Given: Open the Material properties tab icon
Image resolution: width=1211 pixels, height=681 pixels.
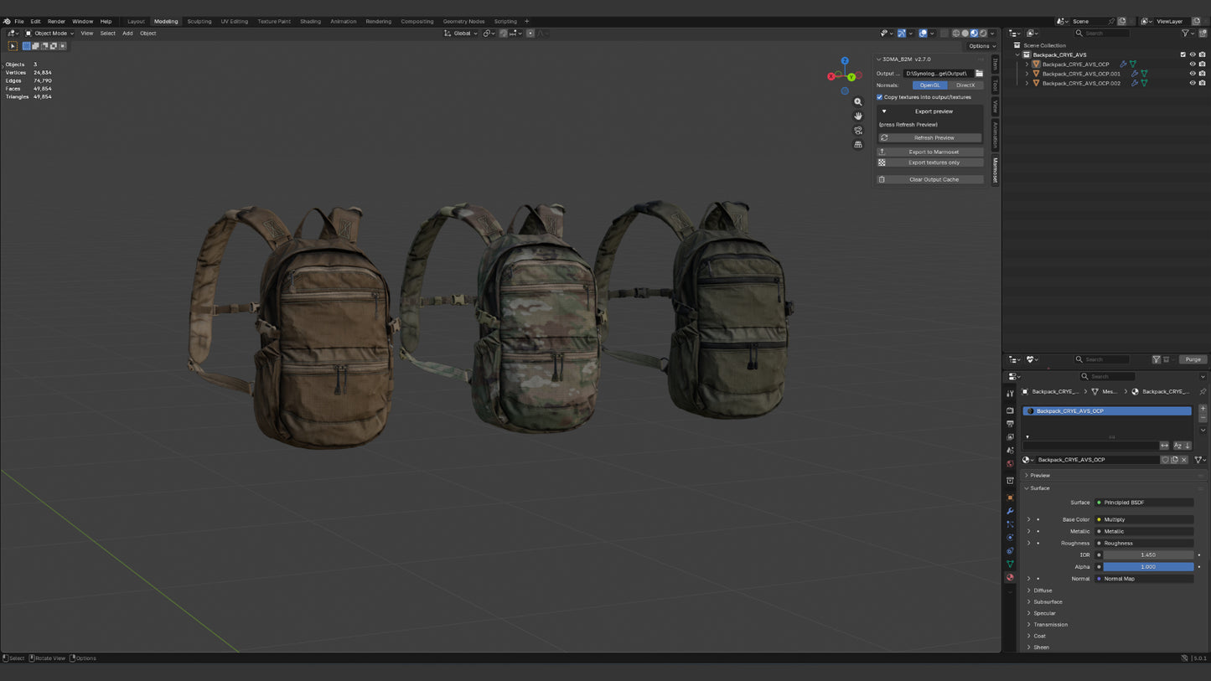Looking at the screenshot, I should 1010,578.
